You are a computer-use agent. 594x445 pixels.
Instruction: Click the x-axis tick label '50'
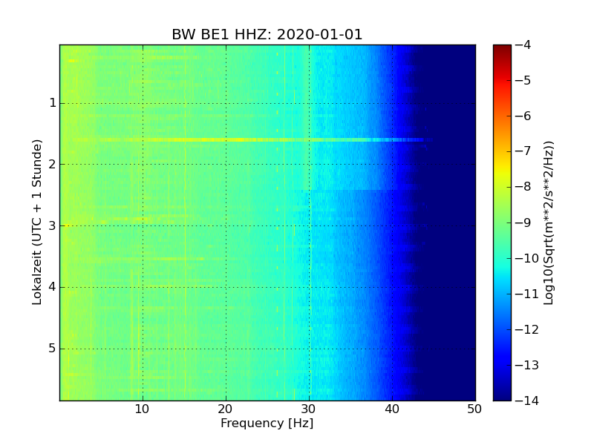click(474, 409)
